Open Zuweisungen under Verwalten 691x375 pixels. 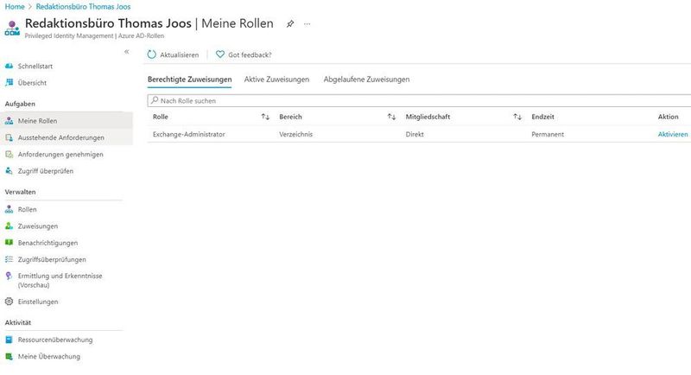click(38, 226)
